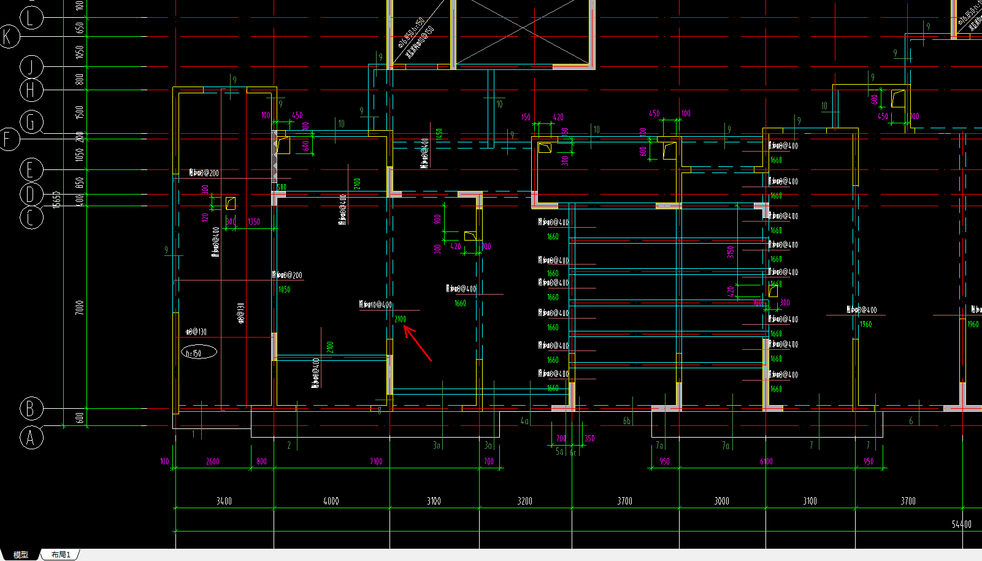Viewport: 982px width, 561px height.
Task: Click the 3400 bay dimension text
Action: pos(224,501)
